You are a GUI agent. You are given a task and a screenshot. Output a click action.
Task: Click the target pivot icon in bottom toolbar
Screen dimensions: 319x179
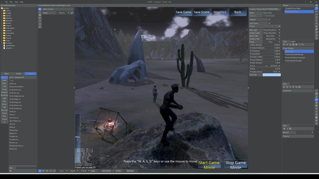point(43,171)
